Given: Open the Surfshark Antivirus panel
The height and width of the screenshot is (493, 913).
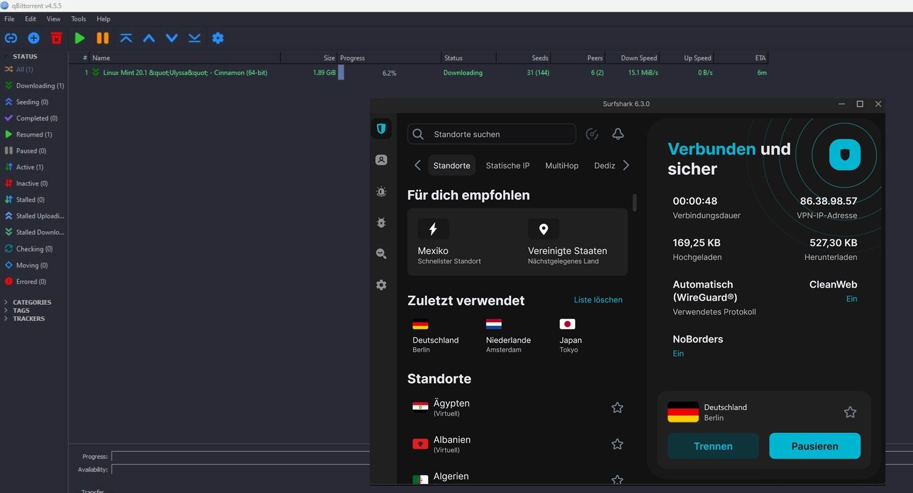Looking at the screenshot, I should [381, 223].
